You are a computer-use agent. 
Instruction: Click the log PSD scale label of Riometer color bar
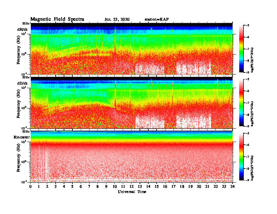click(253, 168)
